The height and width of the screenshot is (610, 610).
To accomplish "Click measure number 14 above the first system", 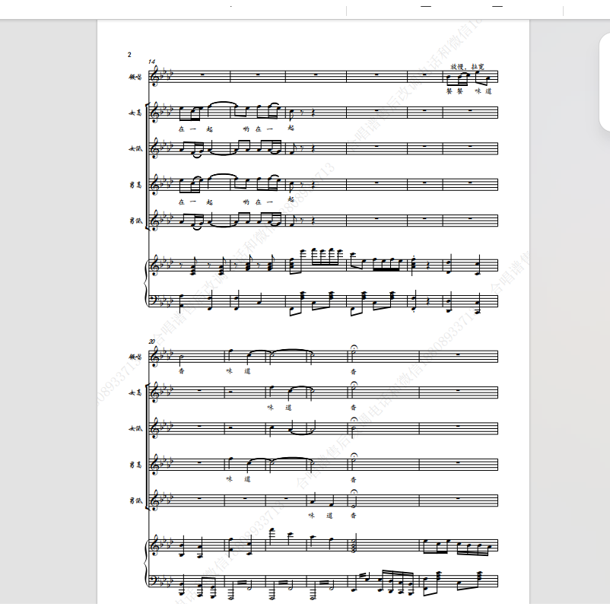I will tap(151, 62).
